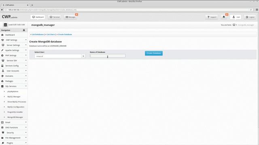Open the Terminal toolbar button

[x=55, y=17]
